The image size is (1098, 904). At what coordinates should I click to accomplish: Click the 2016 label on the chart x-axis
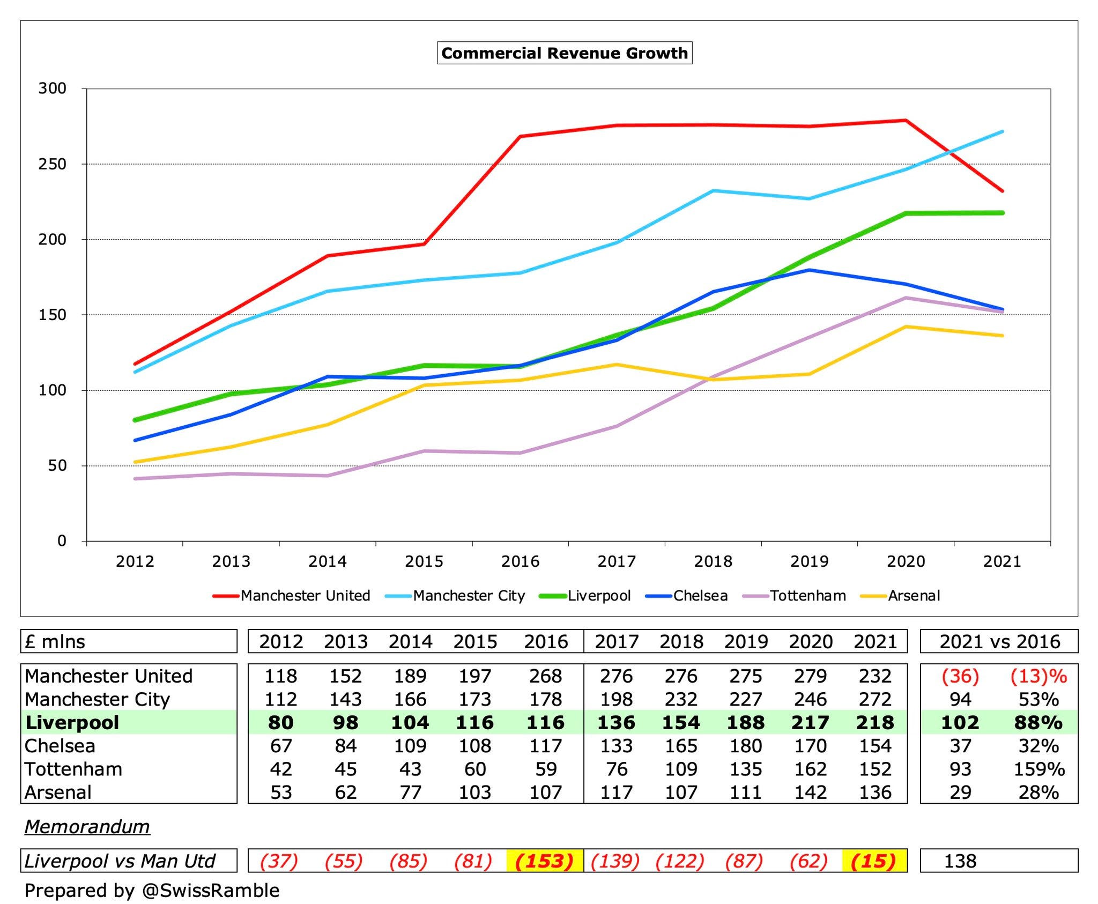pos(520,561)
